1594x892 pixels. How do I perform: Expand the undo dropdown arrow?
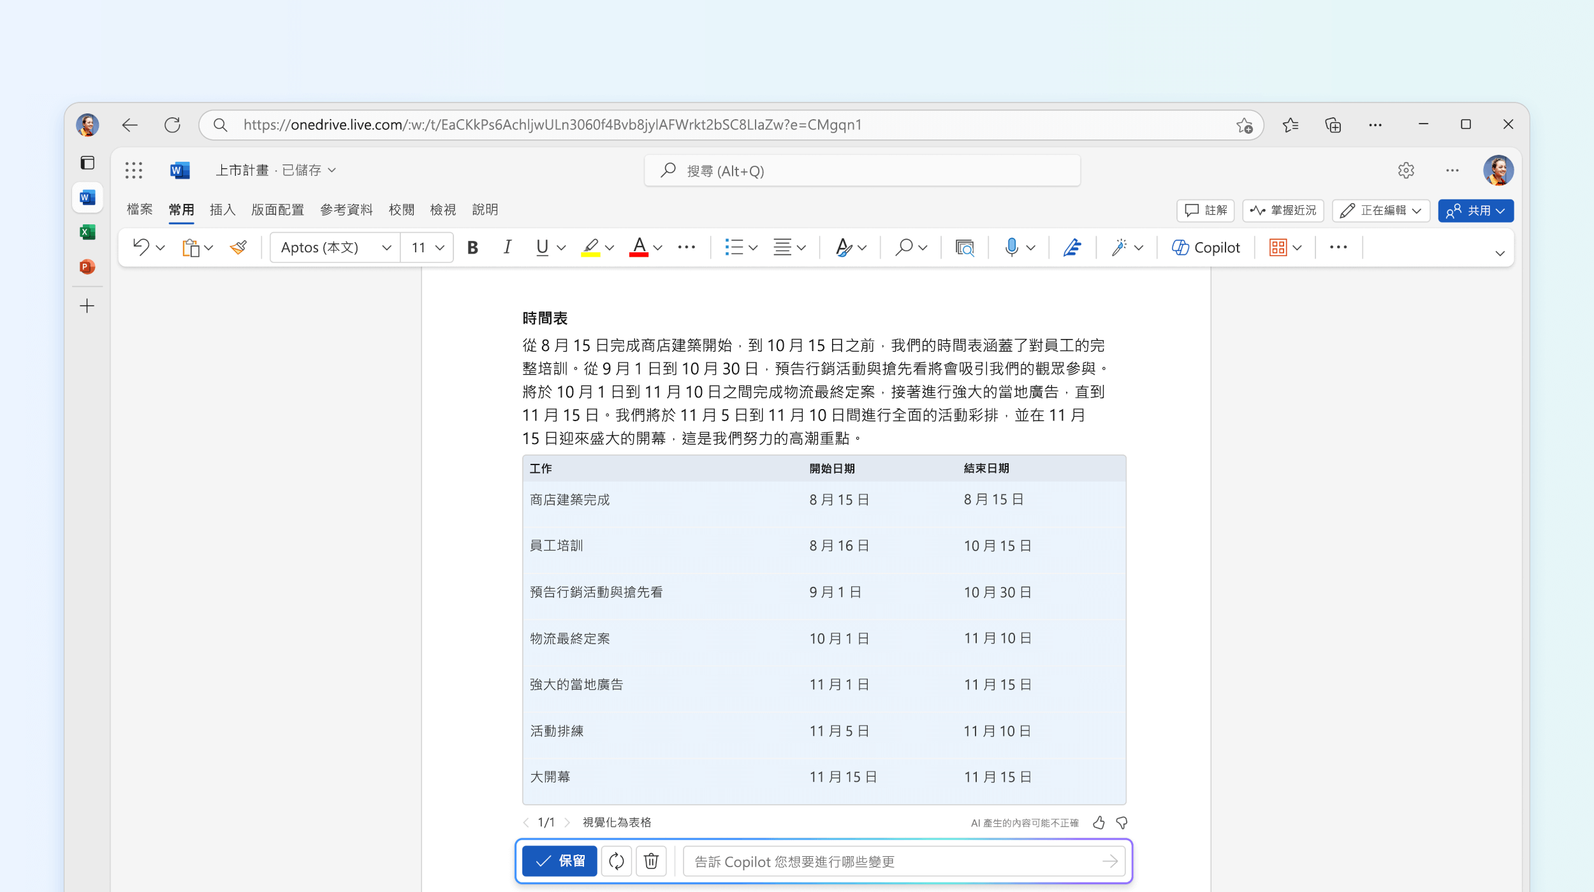pyautogui.click(x=161, y=248)
